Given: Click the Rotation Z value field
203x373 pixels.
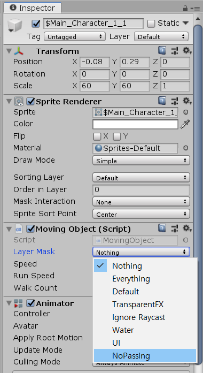Looking at the screenshot, I should pos(175,74).
